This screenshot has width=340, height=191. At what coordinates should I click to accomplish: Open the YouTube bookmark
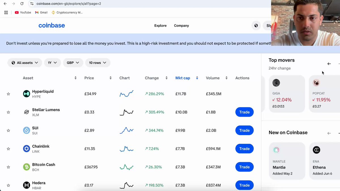coord(23,12)
